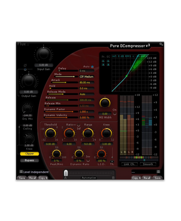This screenshot has height=221, width=181.
Task: Click the Release Mode value Auto
Action: [x=86, y=94]
